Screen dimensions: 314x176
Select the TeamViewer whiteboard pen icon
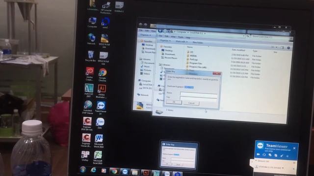(x=282, y=155)
